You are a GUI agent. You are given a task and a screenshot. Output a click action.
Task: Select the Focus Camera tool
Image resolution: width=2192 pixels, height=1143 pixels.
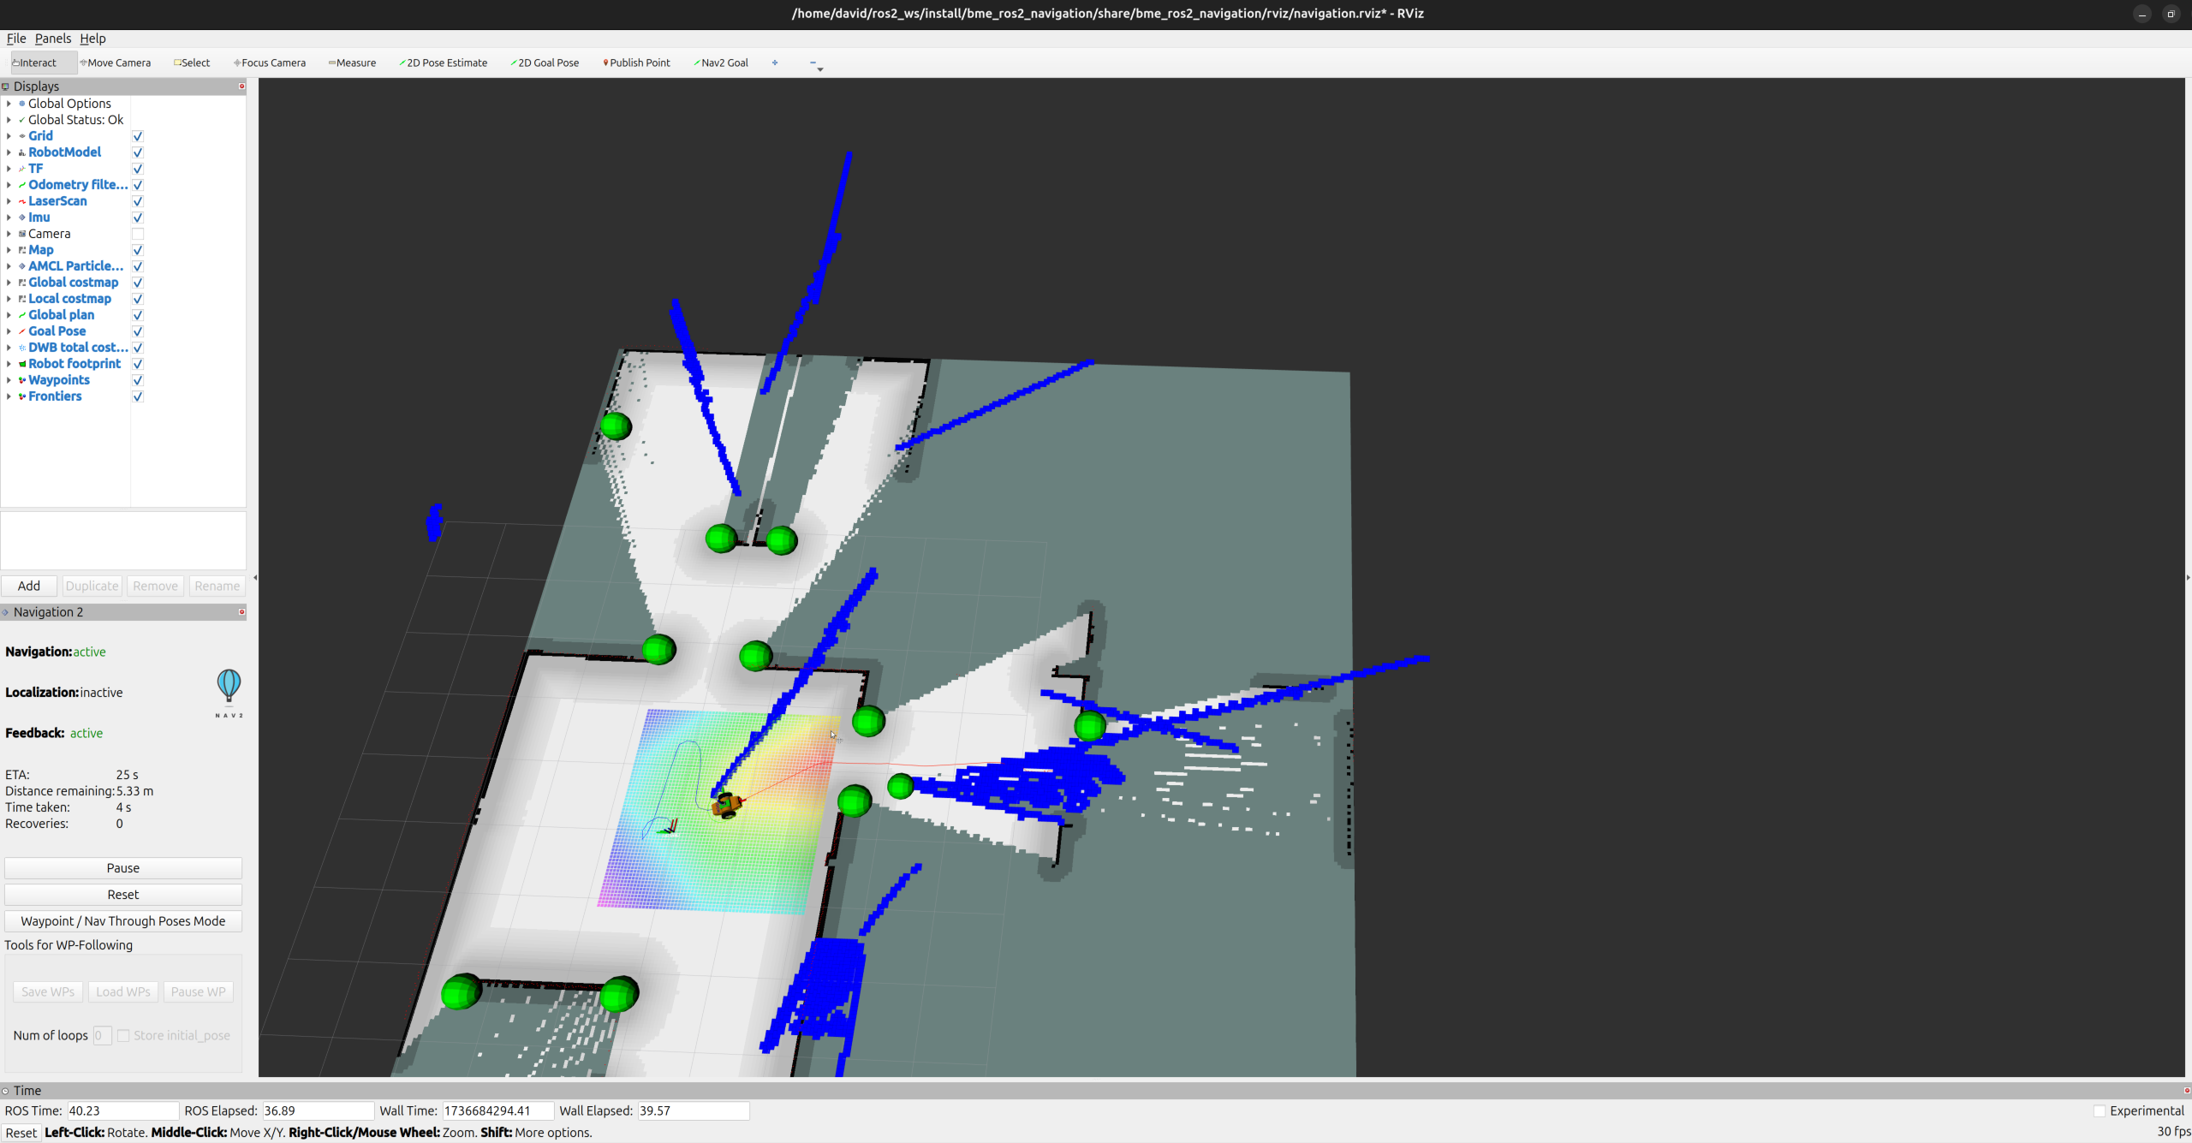pos(270,63)
